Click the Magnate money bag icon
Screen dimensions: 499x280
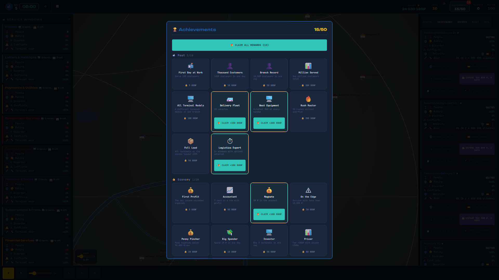click(x=269, y=190)
